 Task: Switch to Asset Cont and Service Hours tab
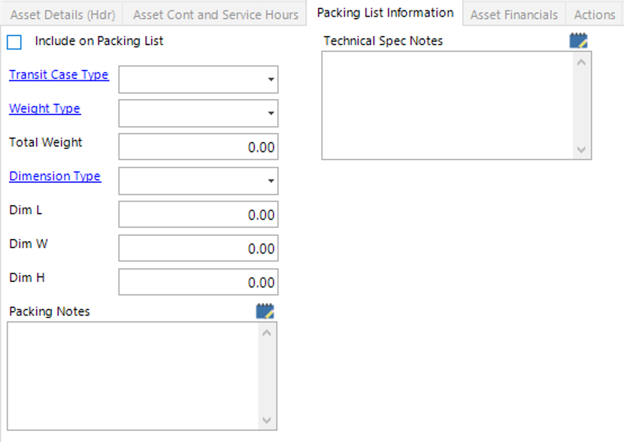pos(216,14)
